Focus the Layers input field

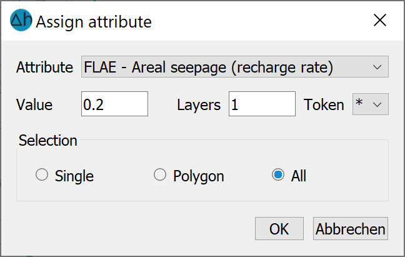(262, 104)
